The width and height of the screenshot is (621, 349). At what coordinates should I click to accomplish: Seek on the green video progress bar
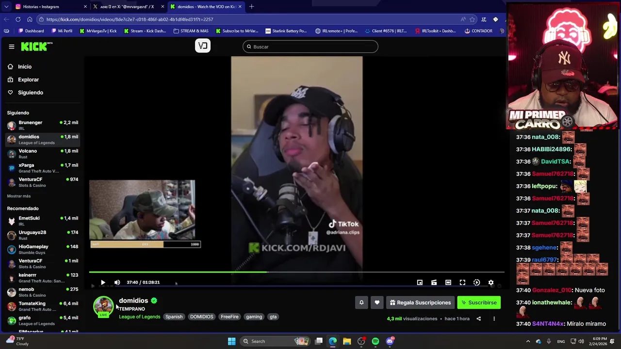tap(296, 272)
